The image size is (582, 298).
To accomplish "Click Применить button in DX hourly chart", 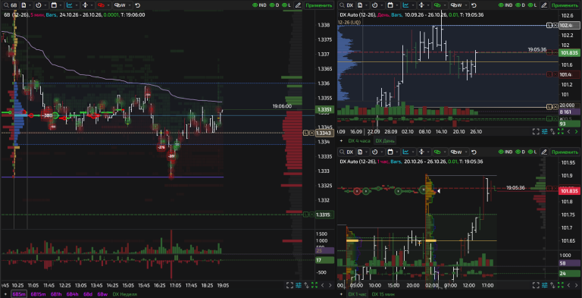I will (x=565, y=152).
